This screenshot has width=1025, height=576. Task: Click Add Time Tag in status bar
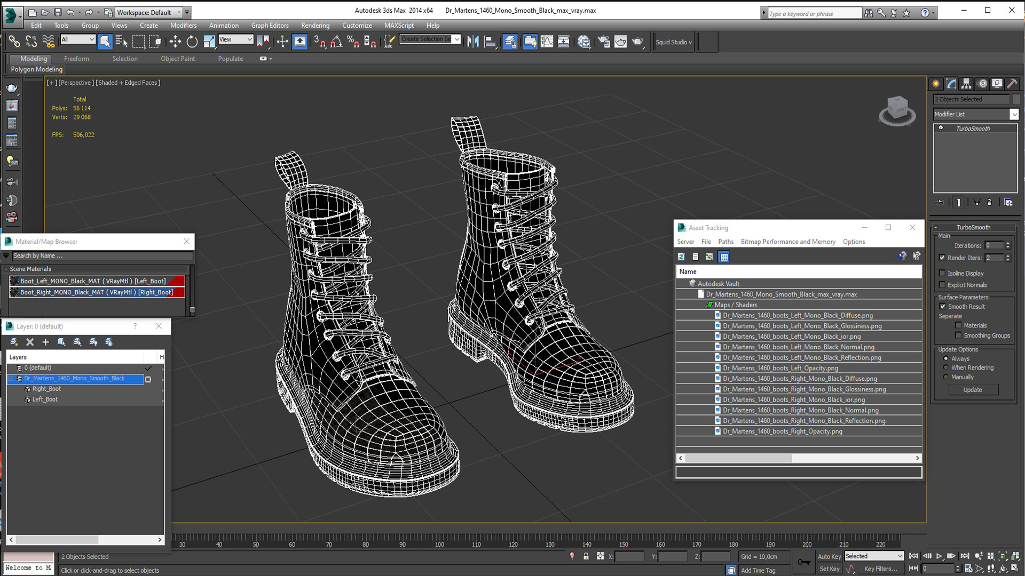[x=758, y=570]
